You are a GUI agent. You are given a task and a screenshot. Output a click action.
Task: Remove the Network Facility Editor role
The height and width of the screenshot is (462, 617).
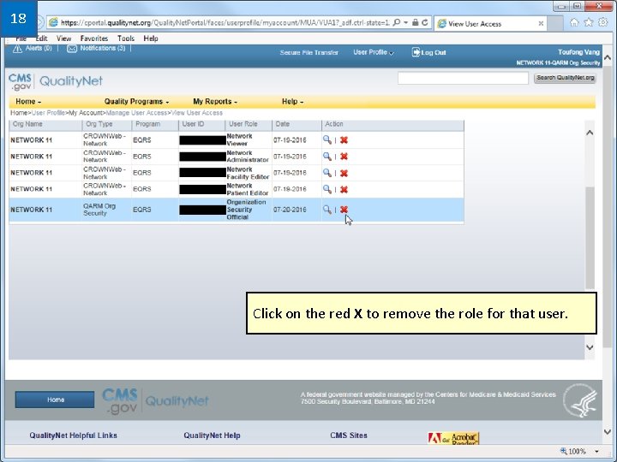[x=344, y=173]
